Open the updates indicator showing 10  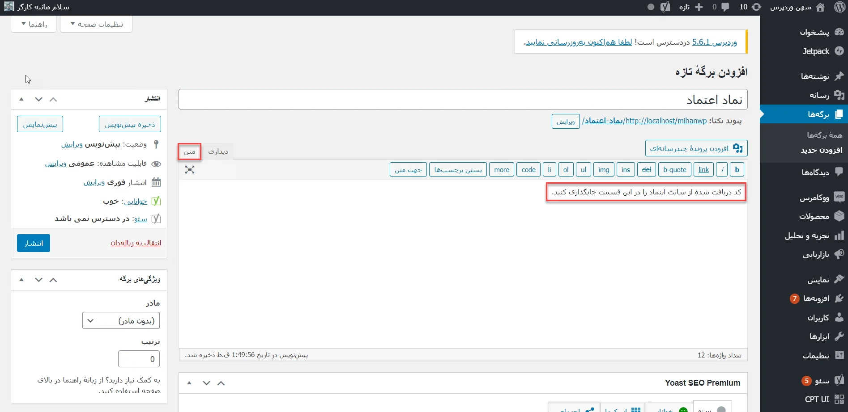point(750,7)
